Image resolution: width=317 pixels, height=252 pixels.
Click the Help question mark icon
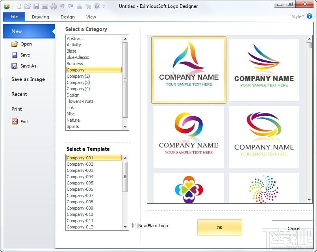(97, 6)
